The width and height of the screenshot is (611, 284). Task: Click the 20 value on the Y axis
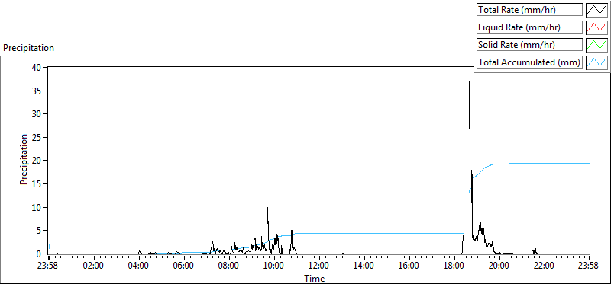tap(37, 161)
